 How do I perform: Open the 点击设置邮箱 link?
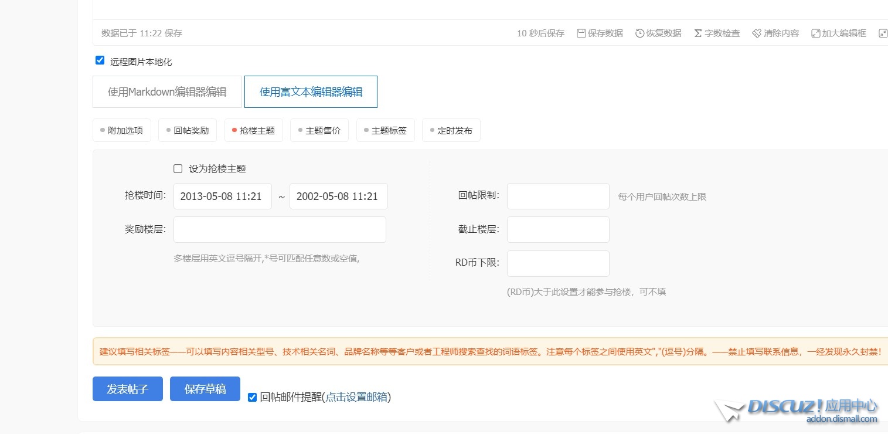(356, 397)
